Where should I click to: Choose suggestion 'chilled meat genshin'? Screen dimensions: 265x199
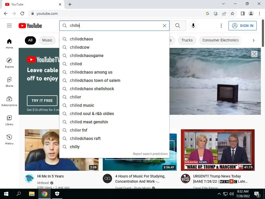(114, 122)
